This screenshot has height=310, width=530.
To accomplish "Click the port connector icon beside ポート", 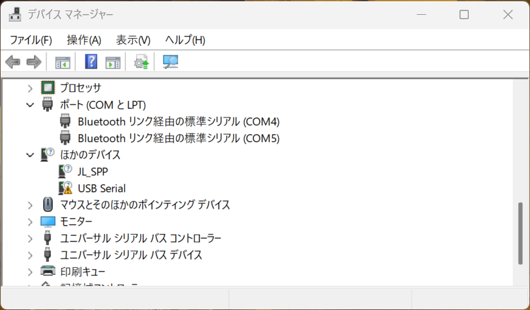I will click(48, 104).
